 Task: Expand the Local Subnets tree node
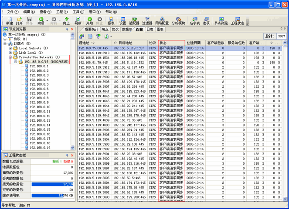point(10,48)
